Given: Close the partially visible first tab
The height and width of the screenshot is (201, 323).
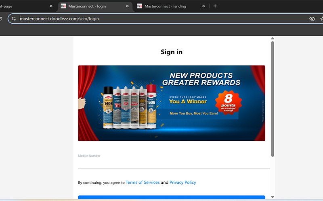Looking at the screenshot, I should click(51, 6).
